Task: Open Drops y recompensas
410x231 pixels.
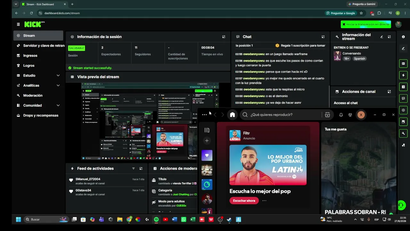Action: (38, 115)
